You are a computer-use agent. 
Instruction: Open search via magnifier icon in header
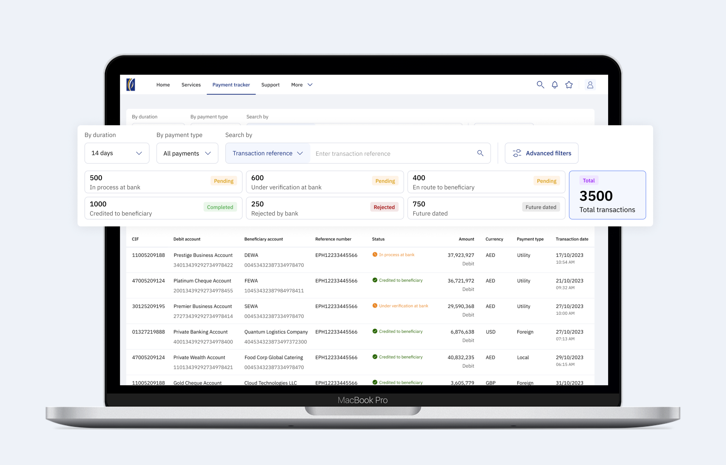tap(540, 85)
